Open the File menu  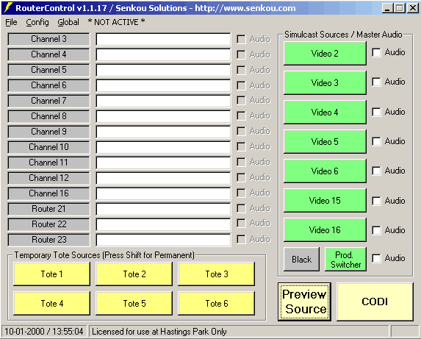click(11, 22)
